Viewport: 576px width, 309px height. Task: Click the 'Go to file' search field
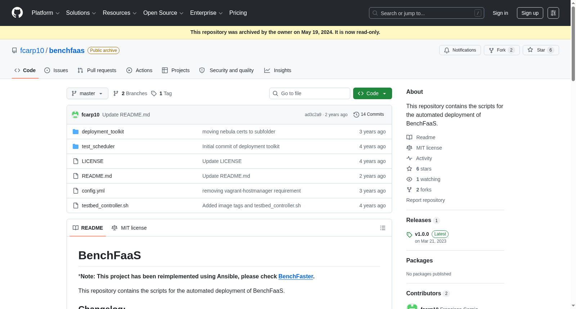pos(310,93)
